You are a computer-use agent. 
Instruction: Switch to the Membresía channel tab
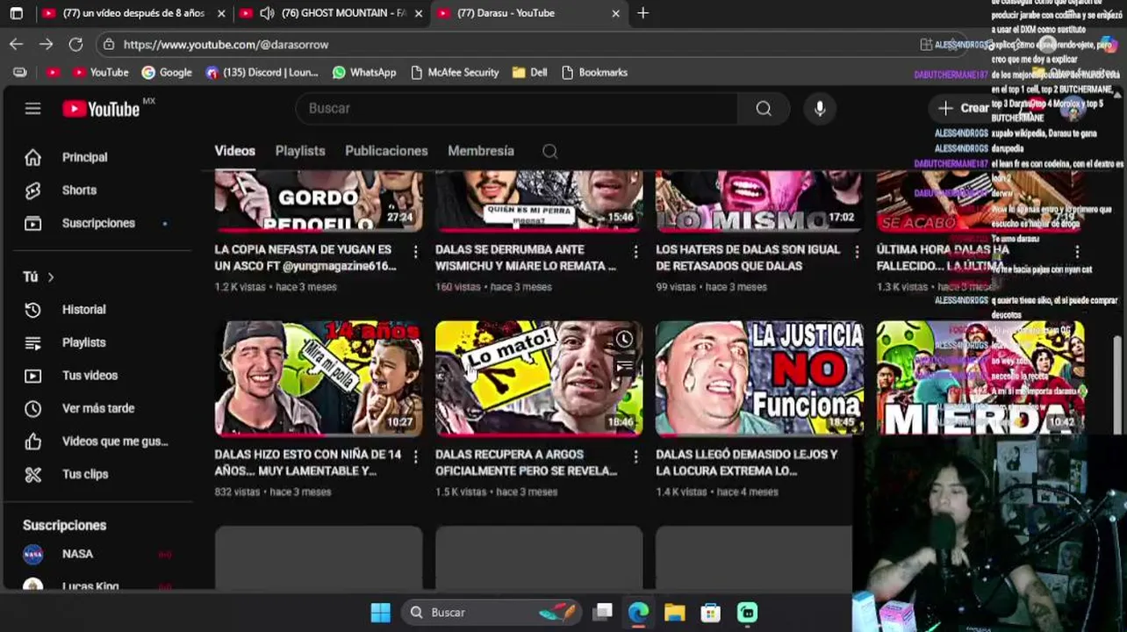(481, 151)
